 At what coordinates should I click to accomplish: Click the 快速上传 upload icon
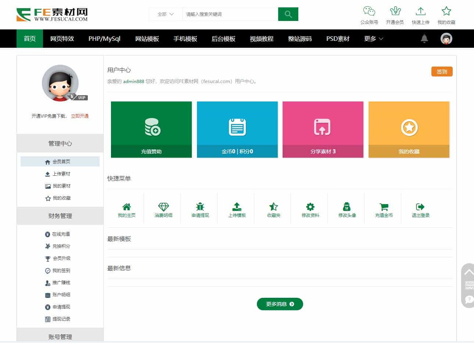[421, 11]
